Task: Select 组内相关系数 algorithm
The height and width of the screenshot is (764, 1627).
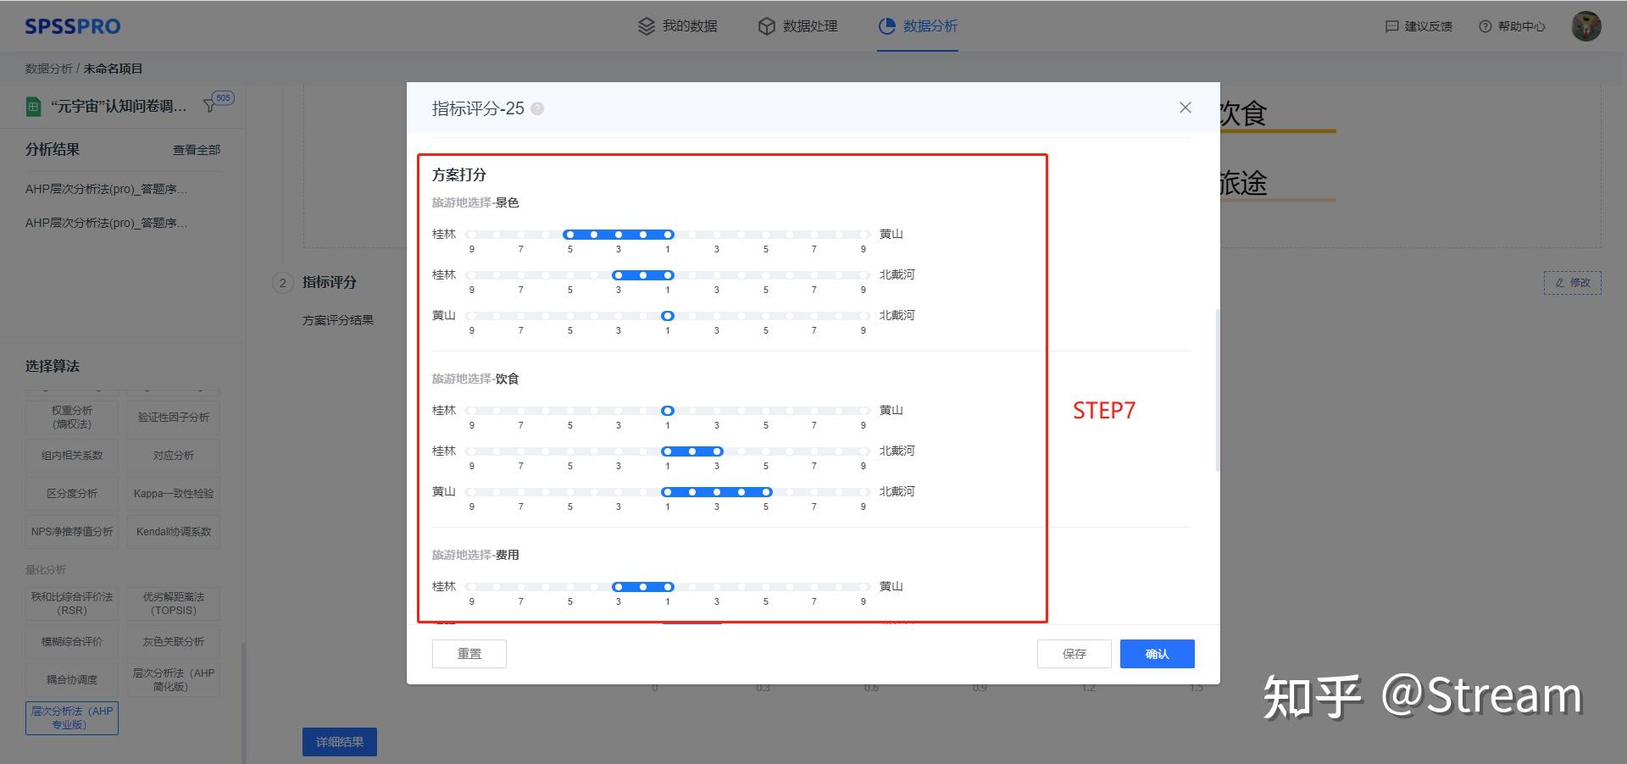Action: pyautogui.click(x=72, y=455)
